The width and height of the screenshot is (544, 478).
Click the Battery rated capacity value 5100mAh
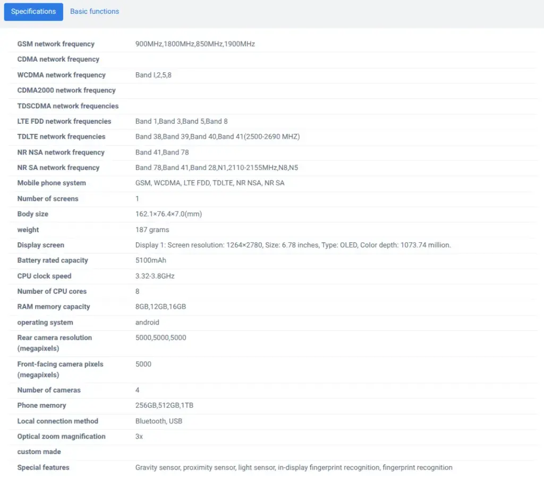click(152, 261)
